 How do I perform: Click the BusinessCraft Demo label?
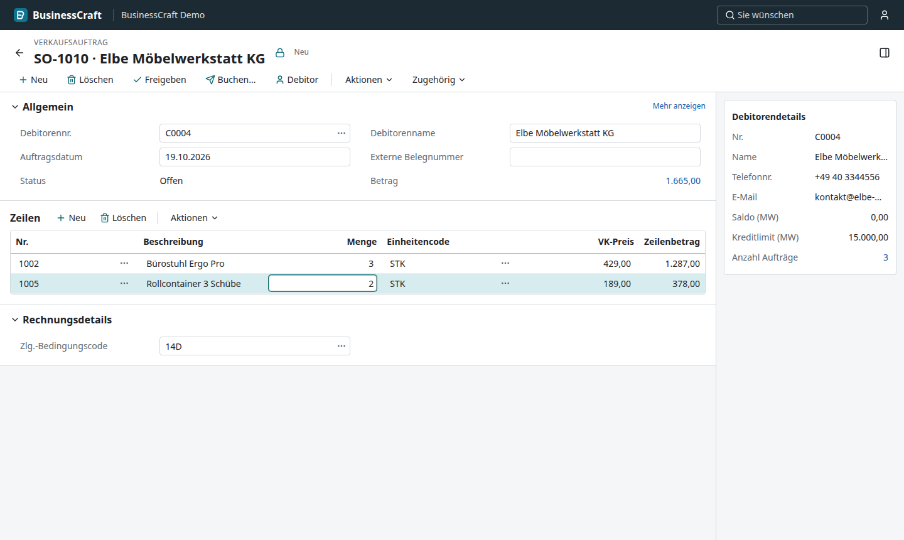(163, 15)
